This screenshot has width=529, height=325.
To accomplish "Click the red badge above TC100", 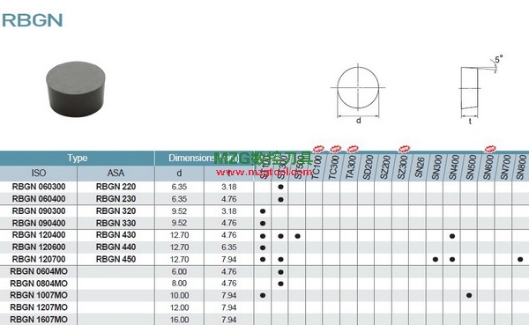I will point(318,149).
